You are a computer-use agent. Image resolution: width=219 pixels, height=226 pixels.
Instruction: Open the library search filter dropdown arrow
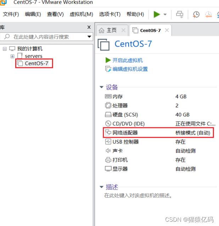click(89, 37)
